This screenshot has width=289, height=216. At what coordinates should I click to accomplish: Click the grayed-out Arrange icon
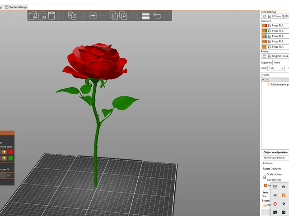tap(61, 16)
